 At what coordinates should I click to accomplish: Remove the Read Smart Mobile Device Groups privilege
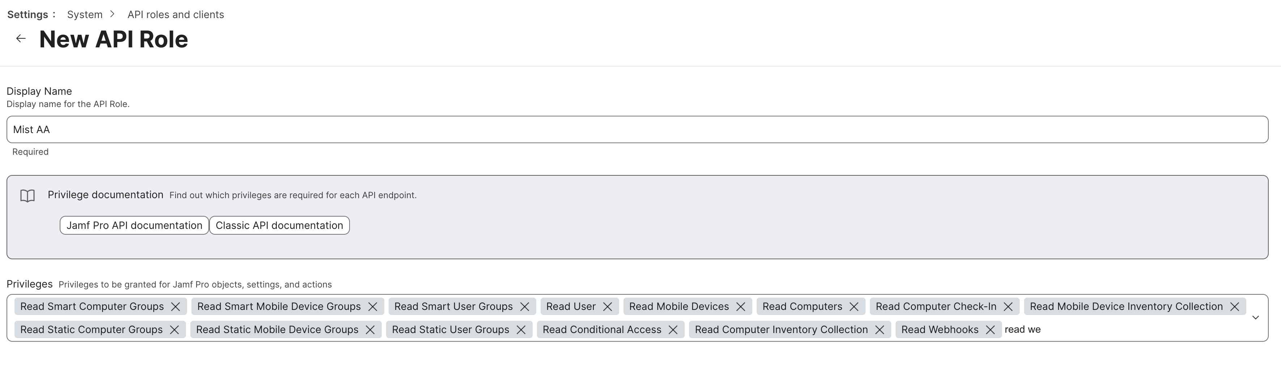372,307
